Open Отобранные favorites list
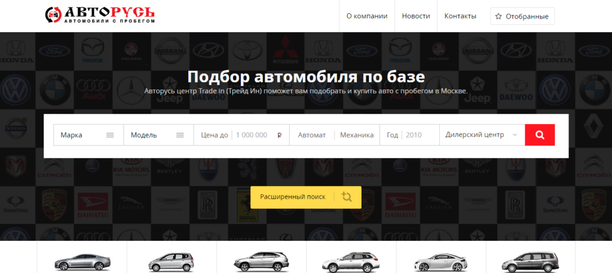Viewport: 612px width, 273px height. pyautogui.click(x=522, y=16)
